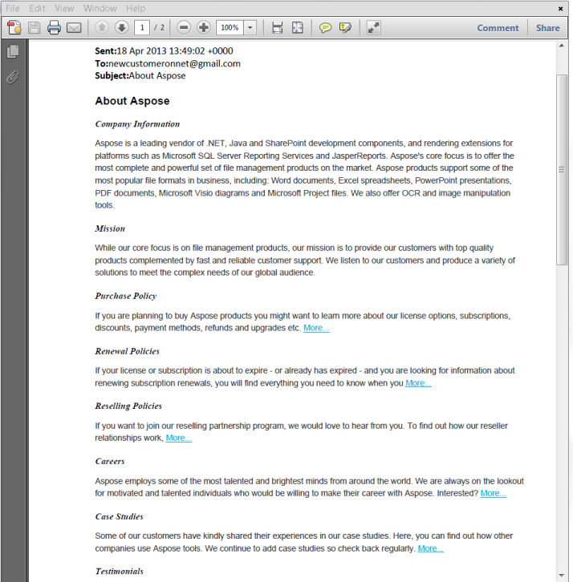Click the current page number field
Viewport: 573px width, 582px height.
coord(142,28)
